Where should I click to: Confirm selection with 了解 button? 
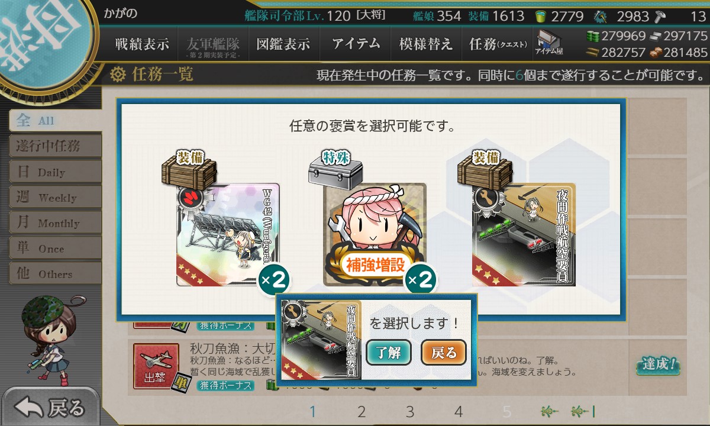(x=389, y=353)
